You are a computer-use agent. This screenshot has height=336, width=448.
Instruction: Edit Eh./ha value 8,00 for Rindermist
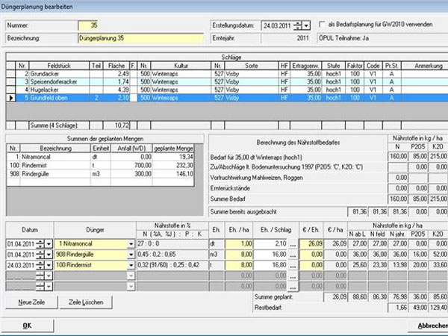tap(239, 265)
